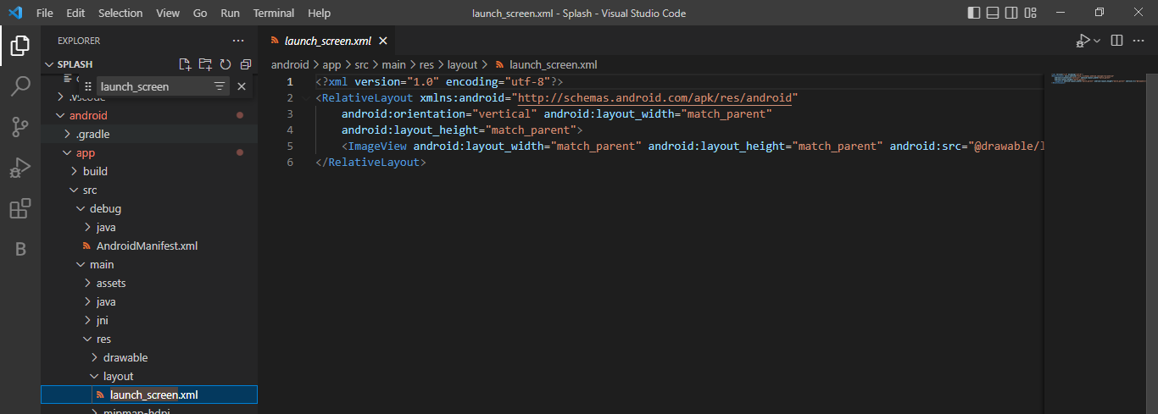The height and width of the screenshot is (414, 1158).
Task: Click the 'res' breadcrumb segment
Action: coord(428,64)
